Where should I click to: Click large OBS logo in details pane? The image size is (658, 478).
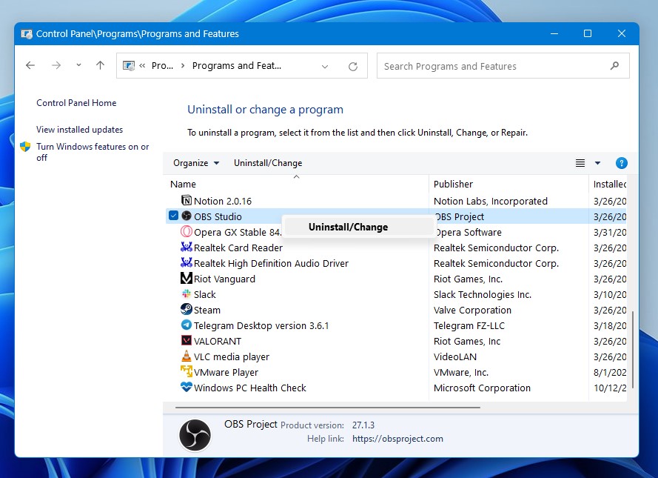click(x=195, y=435)
